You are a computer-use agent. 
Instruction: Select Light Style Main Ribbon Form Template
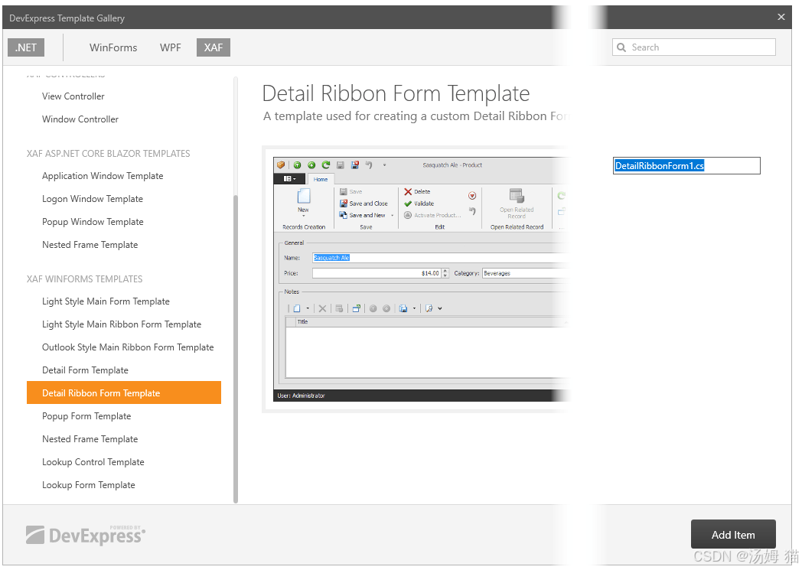(x=122, y=324)
